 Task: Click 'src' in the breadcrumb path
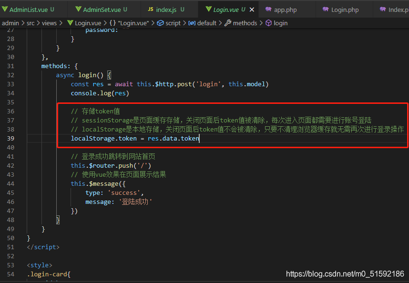coord(31,23)
